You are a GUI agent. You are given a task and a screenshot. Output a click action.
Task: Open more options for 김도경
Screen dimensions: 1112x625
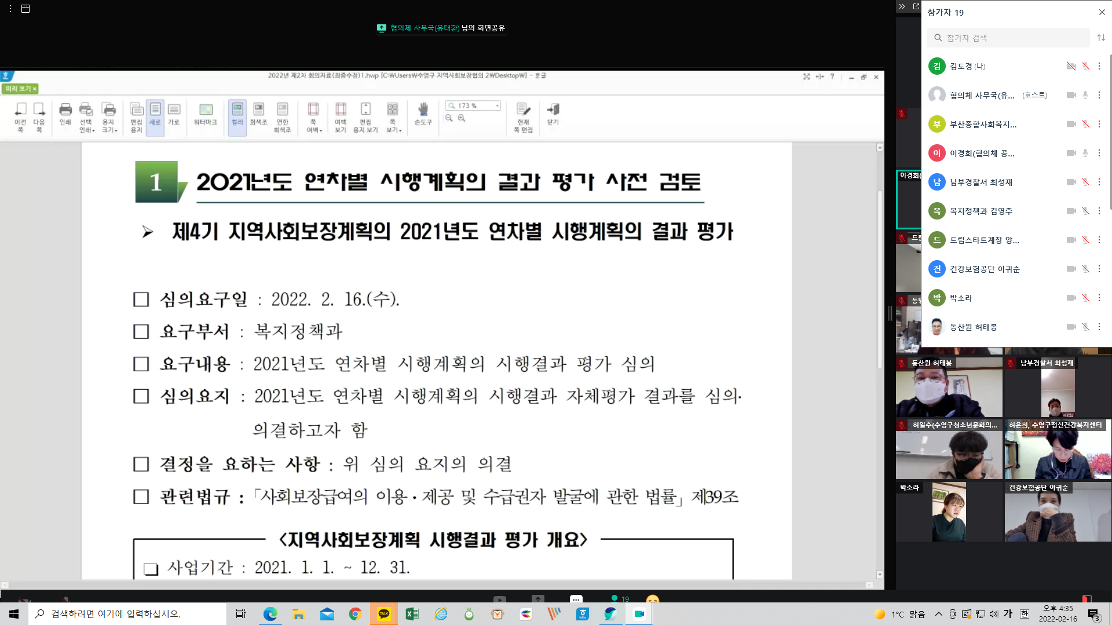[x=1099, y=66]
